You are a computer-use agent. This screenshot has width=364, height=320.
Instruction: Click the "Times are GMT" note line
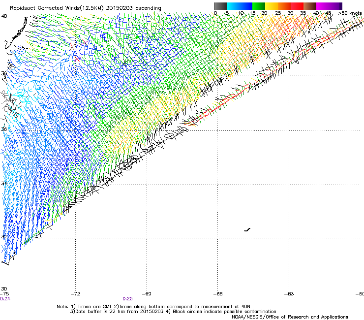(x=153, y=307)
